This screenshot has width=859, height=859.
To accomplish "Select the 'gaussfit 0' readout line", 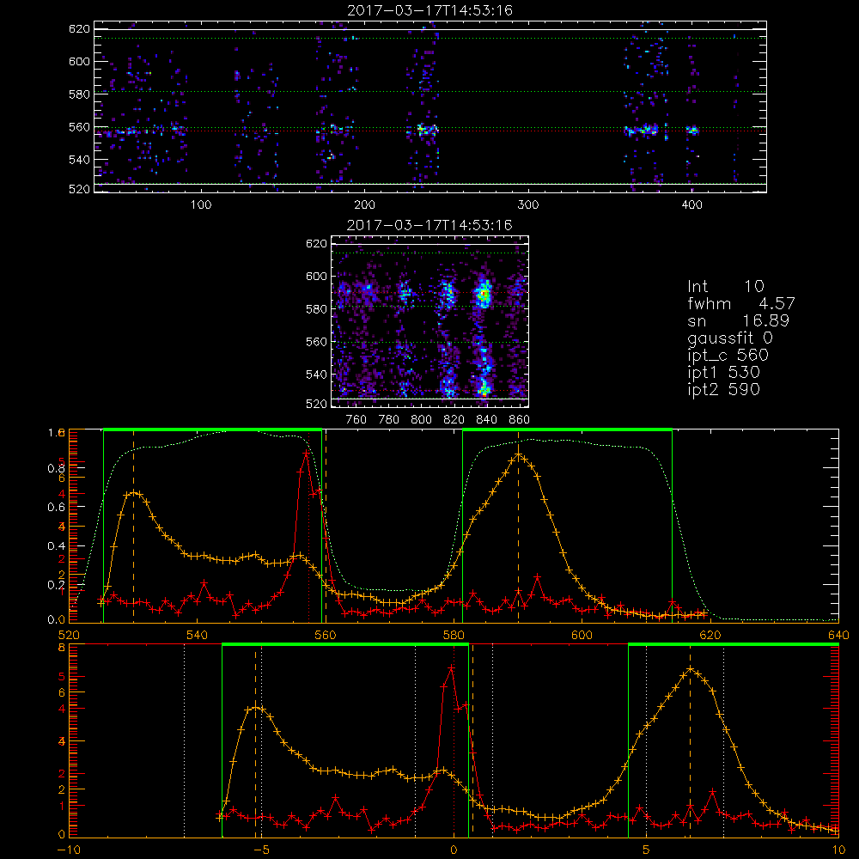I will (729, 338).
